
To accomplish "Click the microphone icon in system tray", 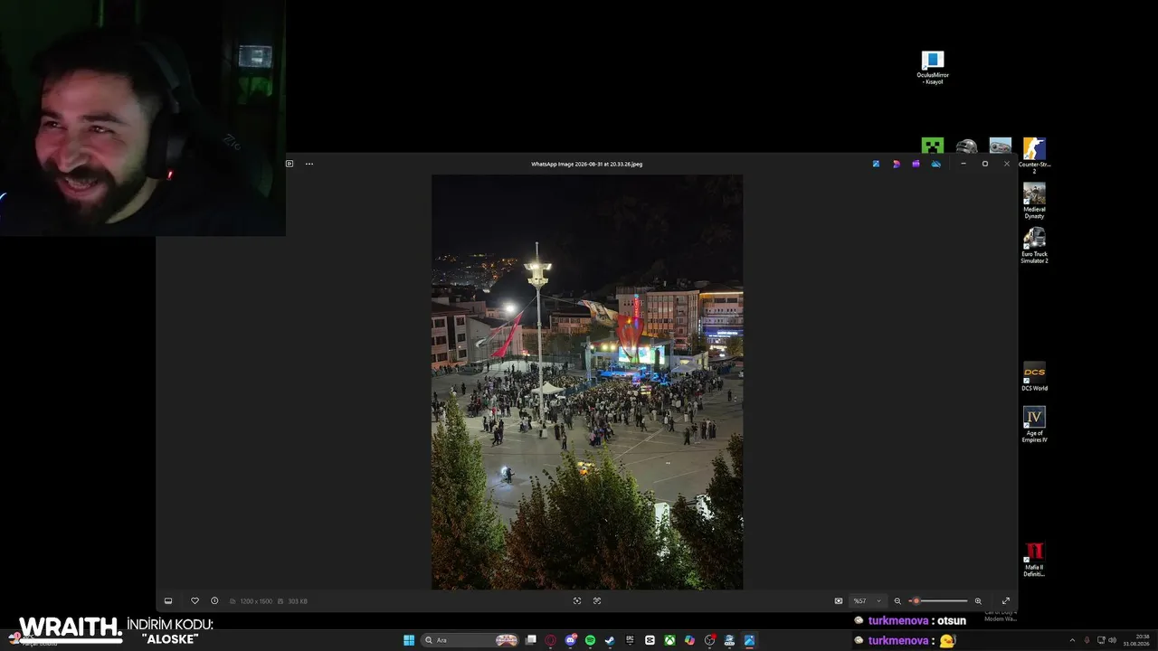I will point(1087,640).
